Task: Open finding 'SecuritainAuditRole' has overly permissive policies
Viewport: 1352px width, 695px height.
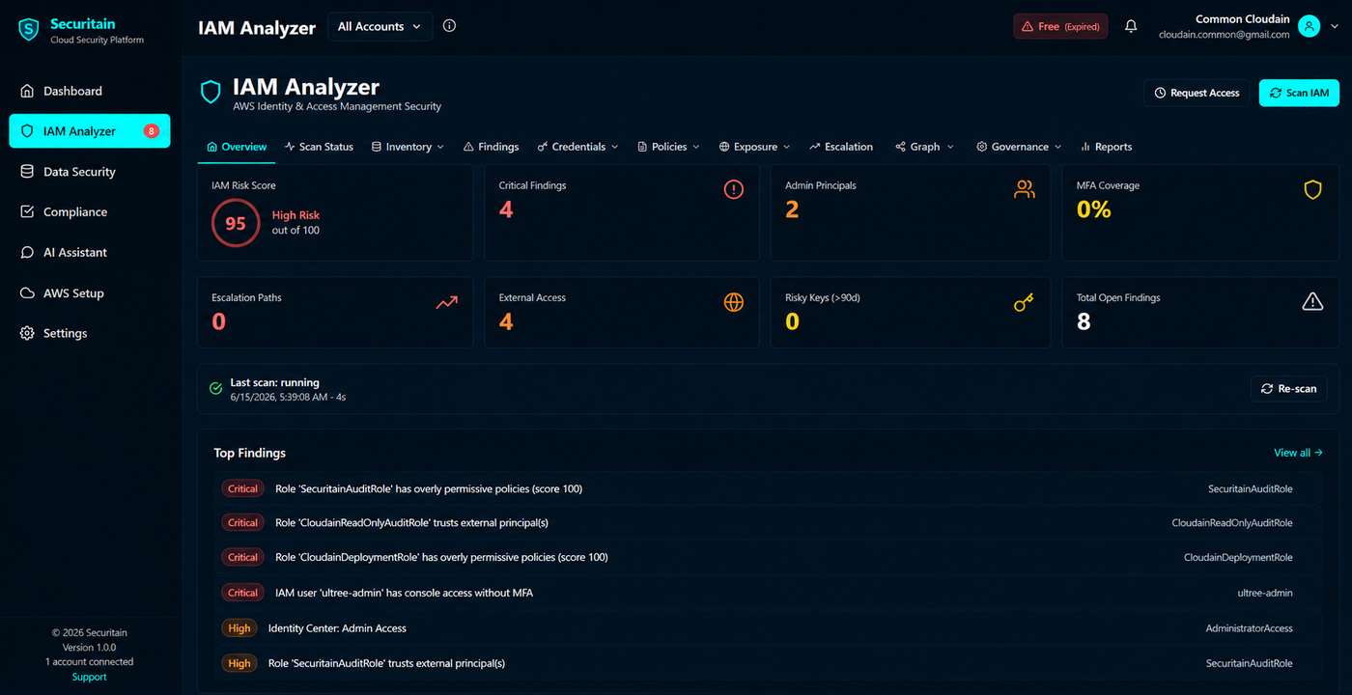Action: point(768,488)
